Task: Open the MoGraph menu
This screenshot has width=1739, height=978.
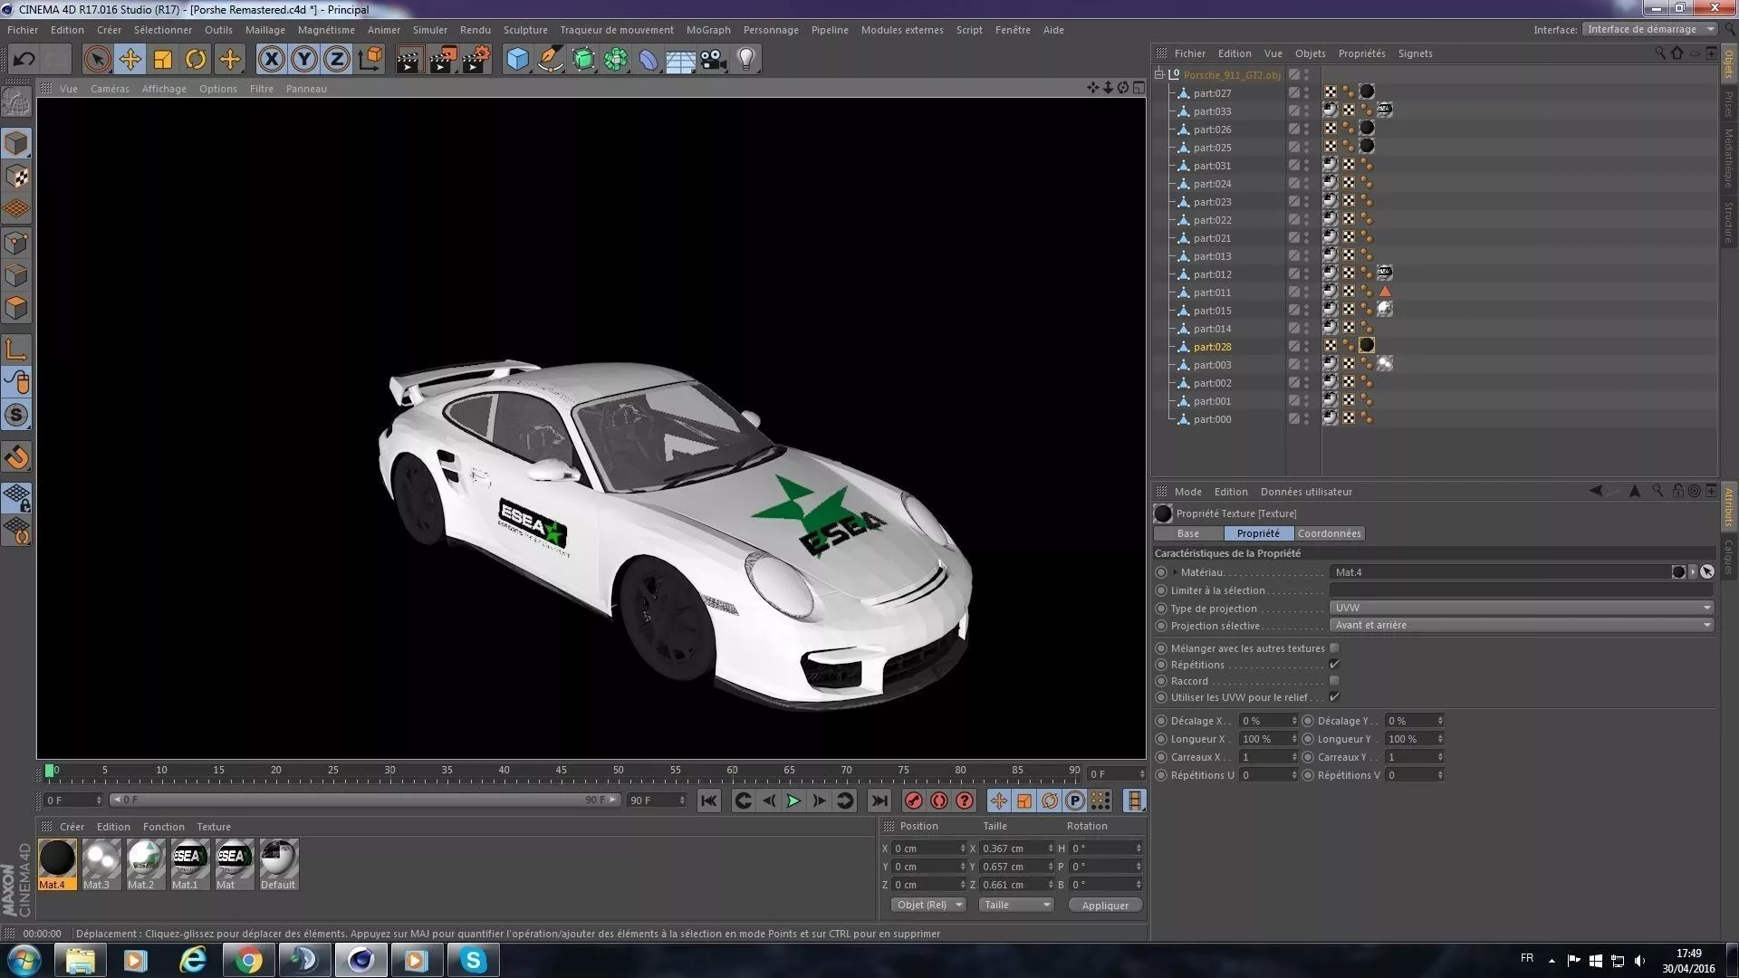Action: 708,30
